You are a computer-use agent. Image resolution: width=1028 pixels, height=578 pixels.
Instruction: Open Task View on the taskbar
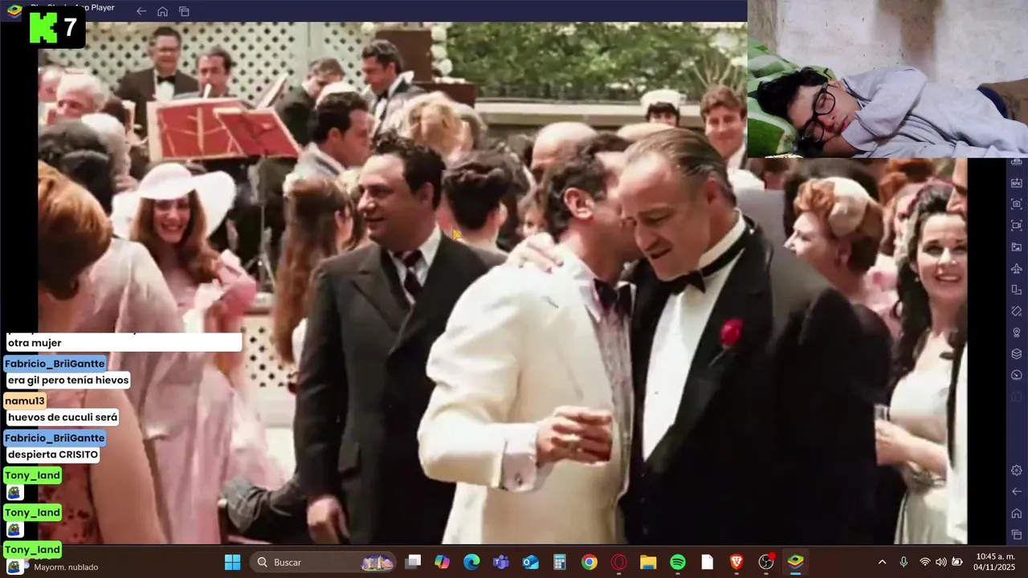[x=413, y=562]
